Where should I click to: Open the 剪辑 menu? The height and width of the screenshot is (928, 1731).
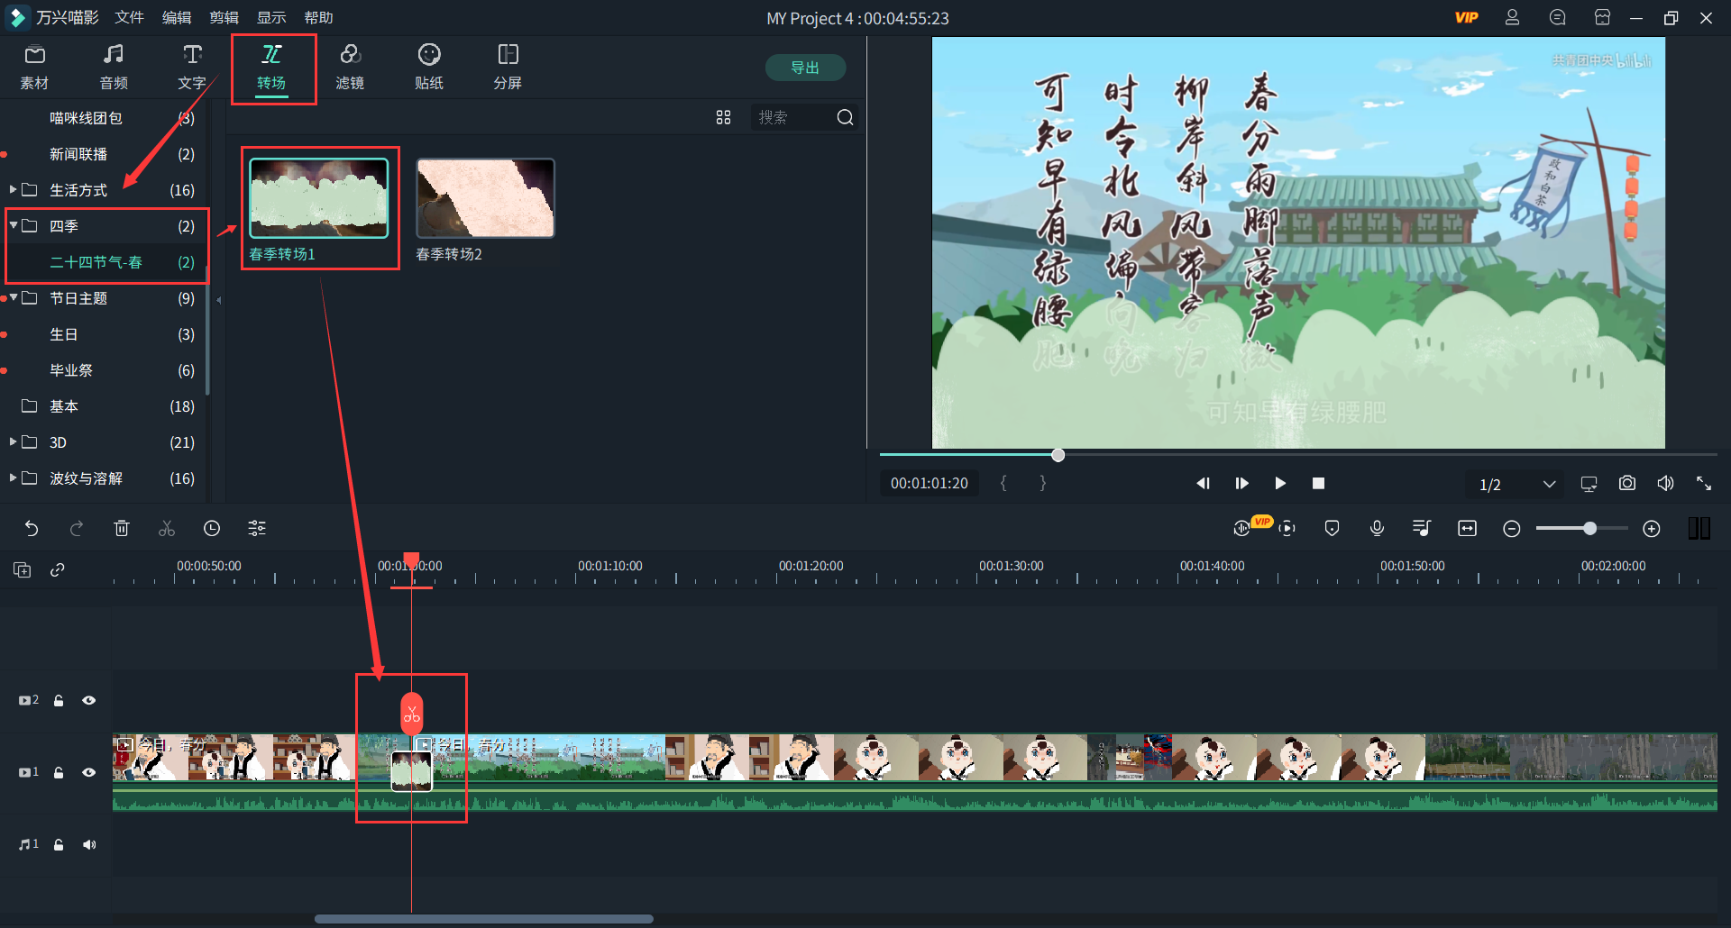coord(224,18)
